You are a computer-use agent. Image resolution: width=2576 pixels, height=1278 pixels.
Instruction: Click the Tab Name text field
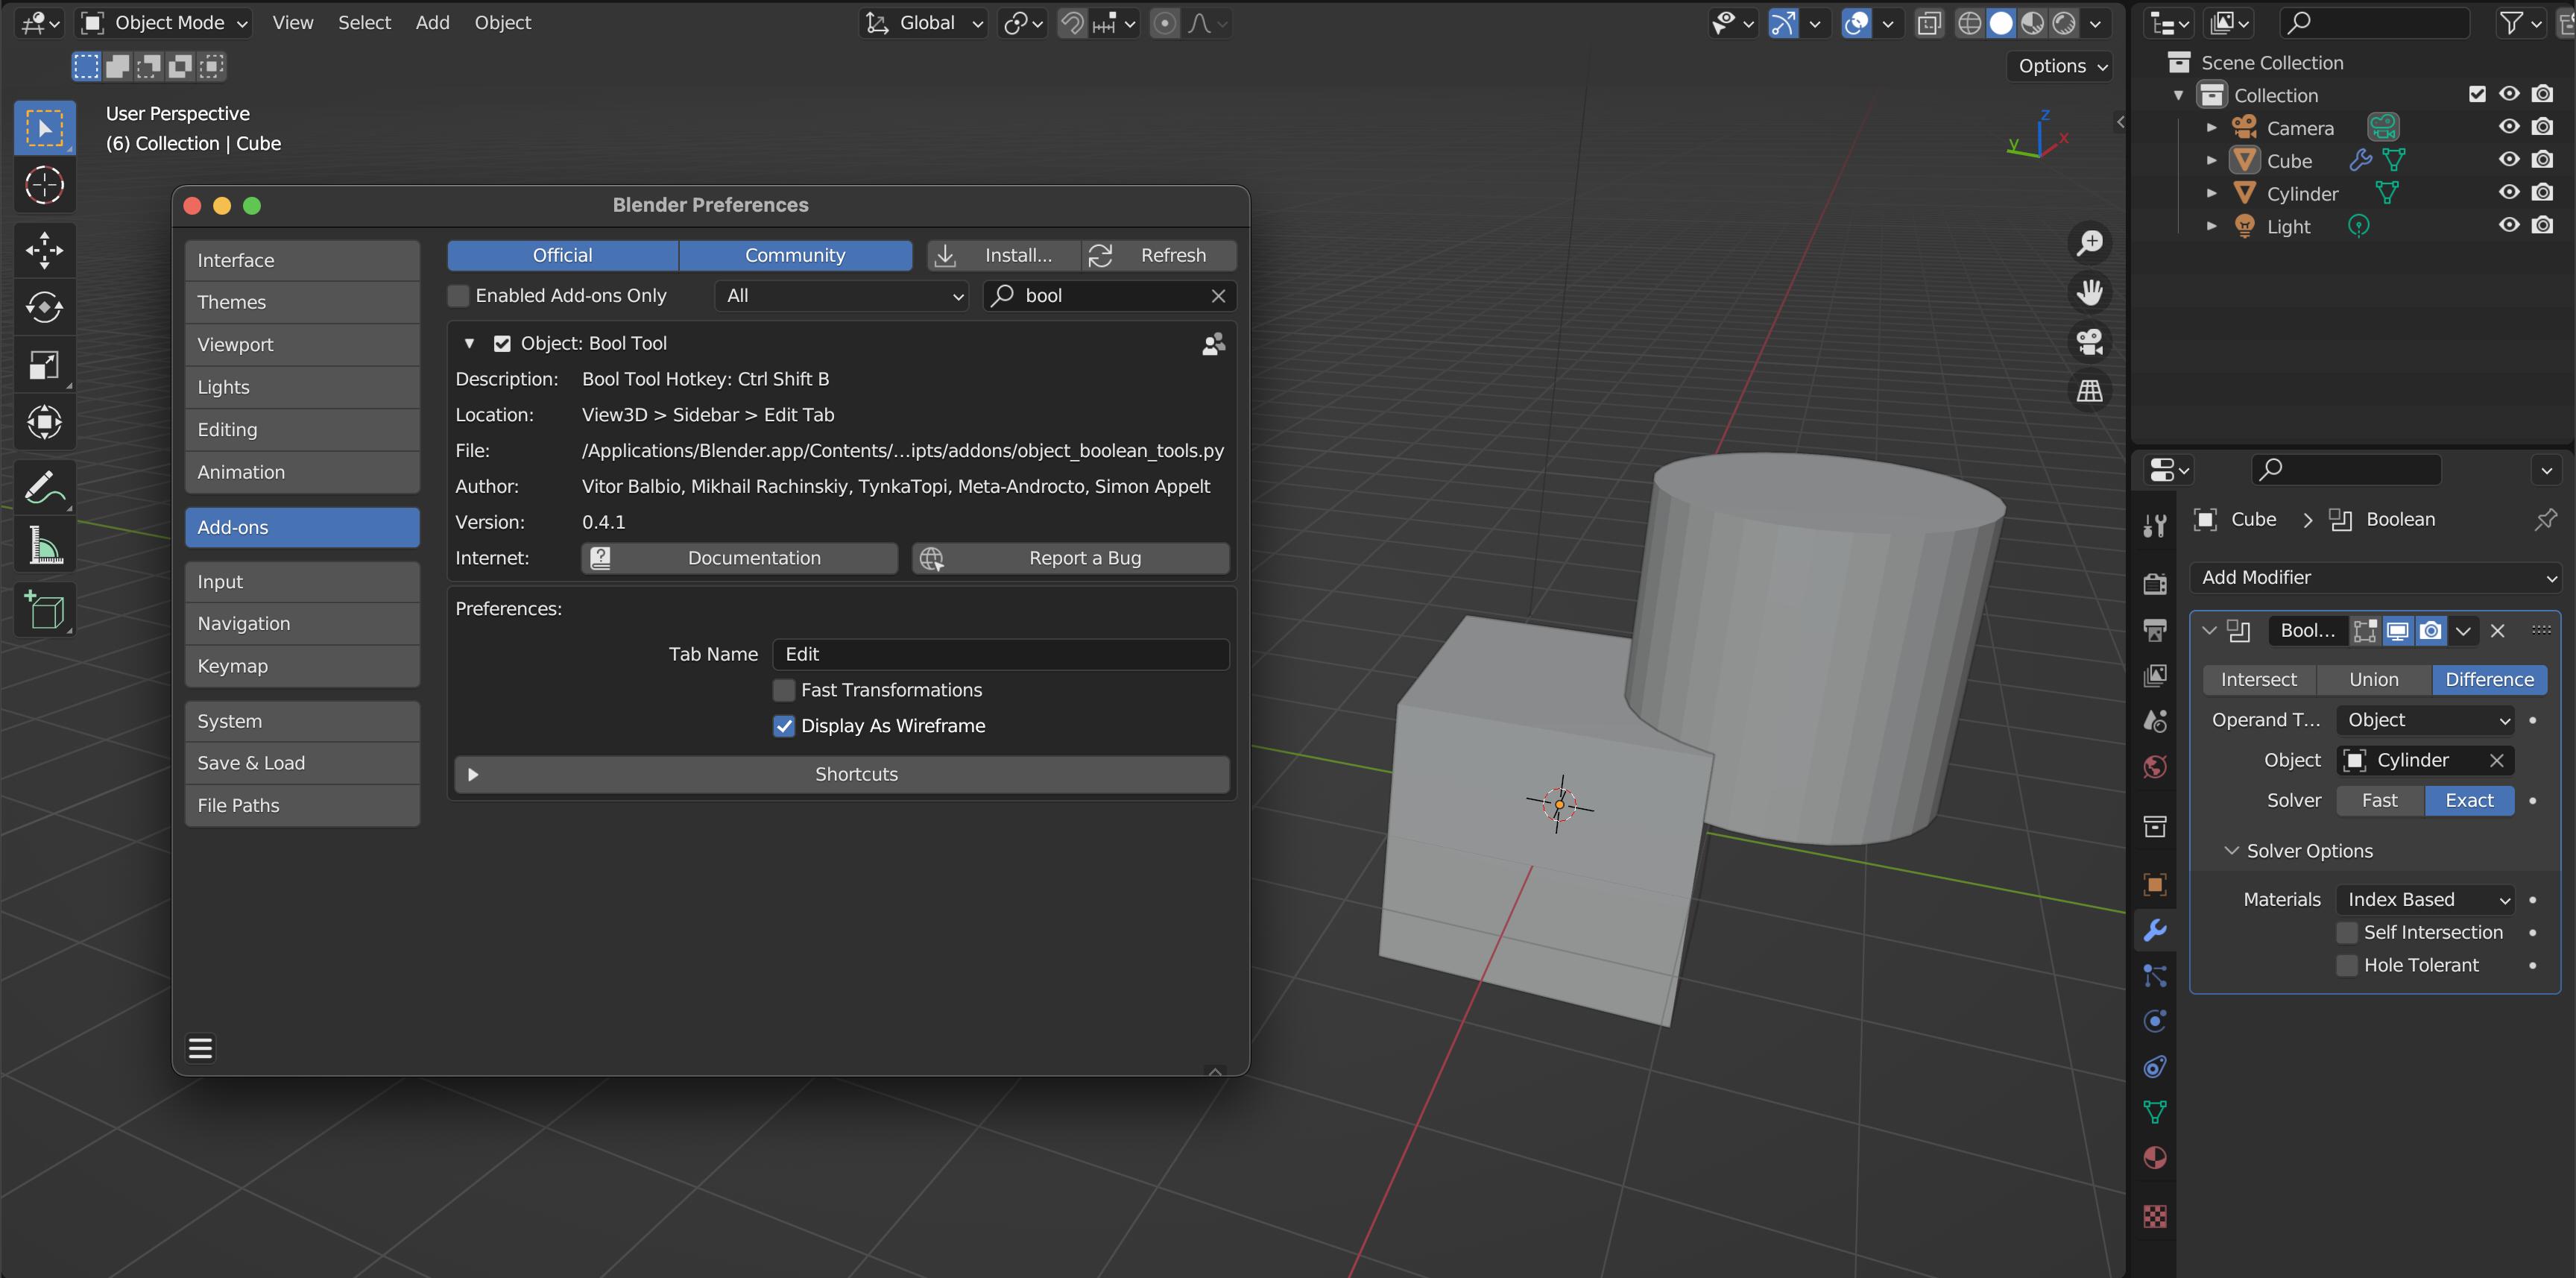(x=1001, y=654)
